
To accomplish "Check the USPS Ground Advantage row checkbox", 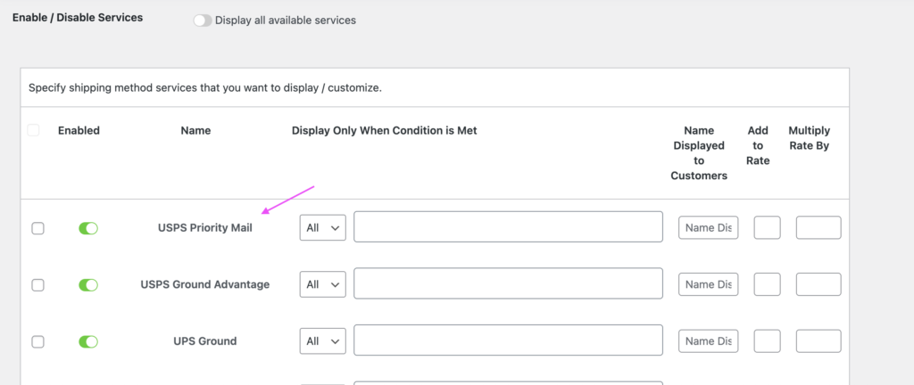I will tap(37, 285).
